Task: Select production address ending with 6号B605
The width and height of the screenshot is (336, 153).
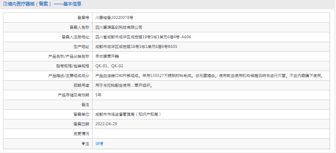Action: [x=136, y=47]
